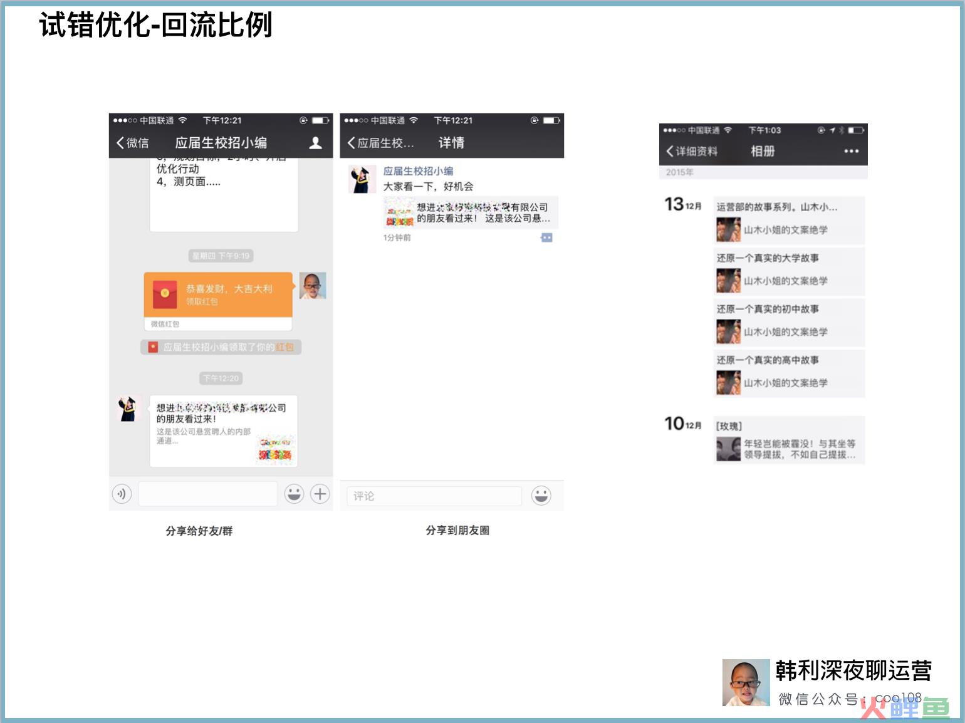Go back to 详细资料 from 相册

click(x=691, y=151)
